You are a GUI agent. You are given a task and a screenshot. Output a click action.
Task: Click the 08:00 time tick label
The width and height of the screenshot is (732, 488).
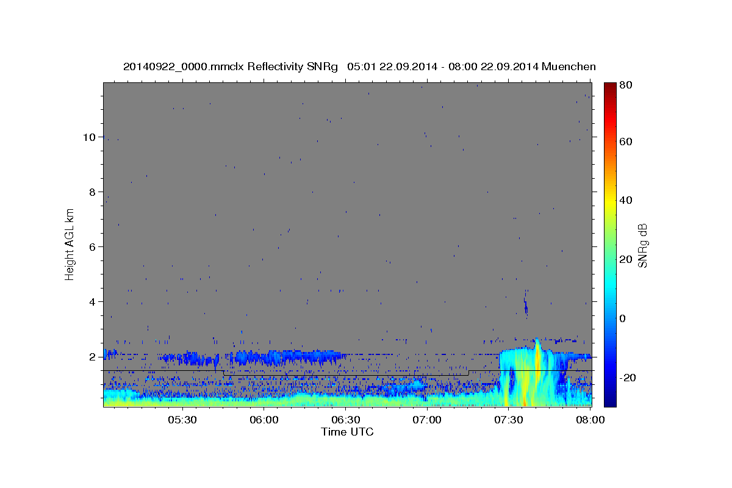(x=589, y=420)
